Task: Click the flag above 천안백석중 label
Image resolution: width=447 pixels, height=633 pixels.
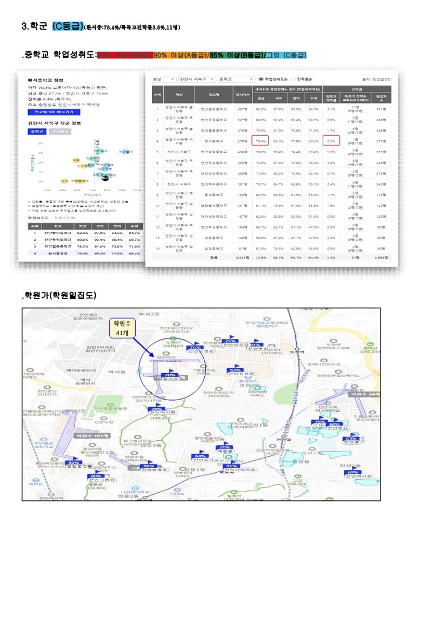Action: 157,408
